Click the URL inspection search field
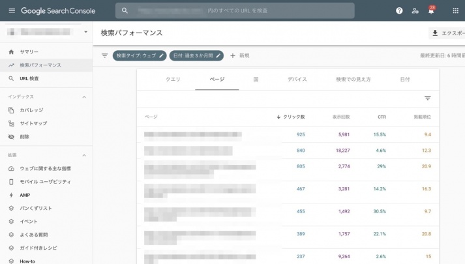Viewport: 465px width, 264px height. point(235,10)
